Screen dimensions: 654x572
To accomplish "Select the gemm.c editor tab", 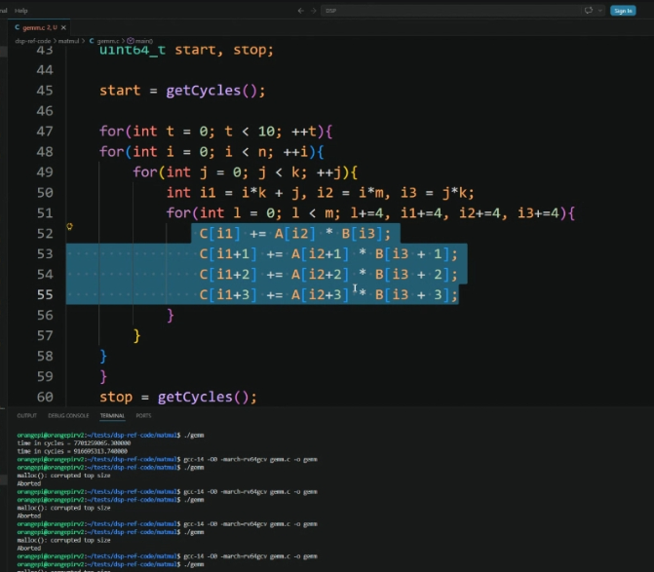I will coord(39,27).
